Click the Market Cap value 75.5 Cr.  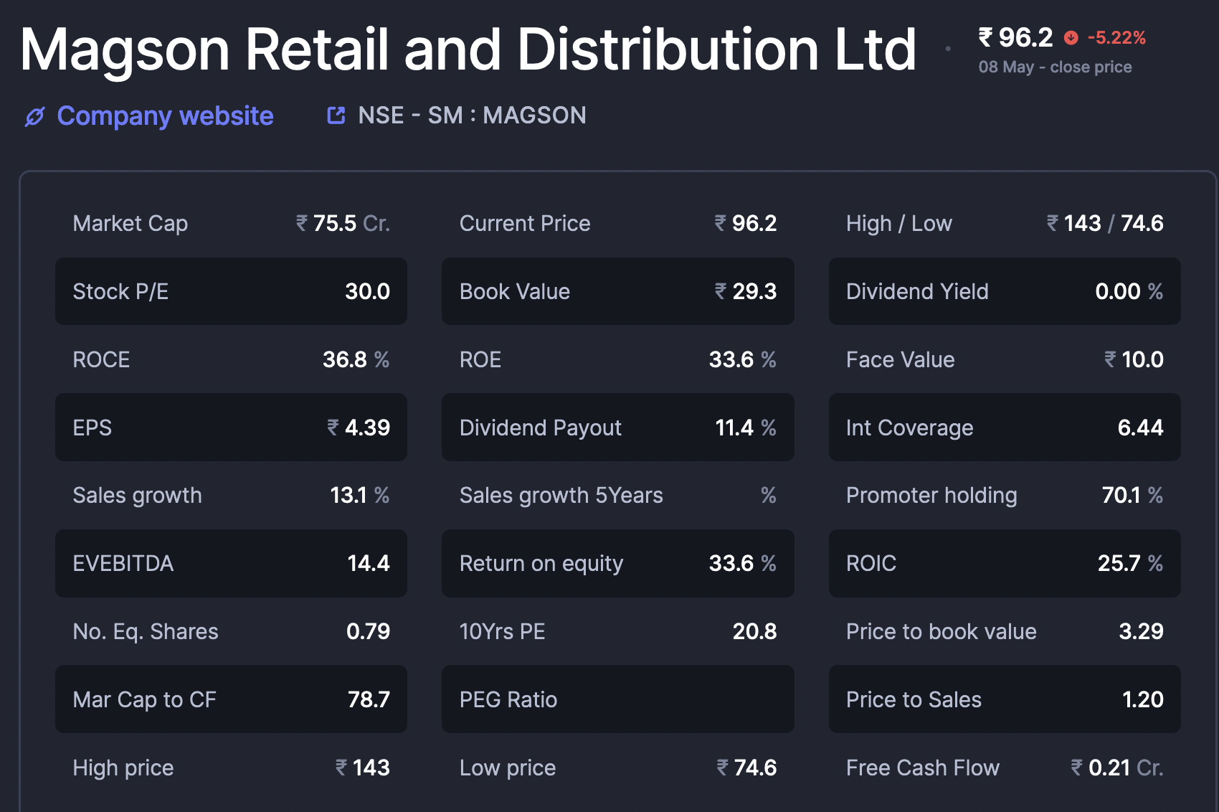(x=343, y=224)
